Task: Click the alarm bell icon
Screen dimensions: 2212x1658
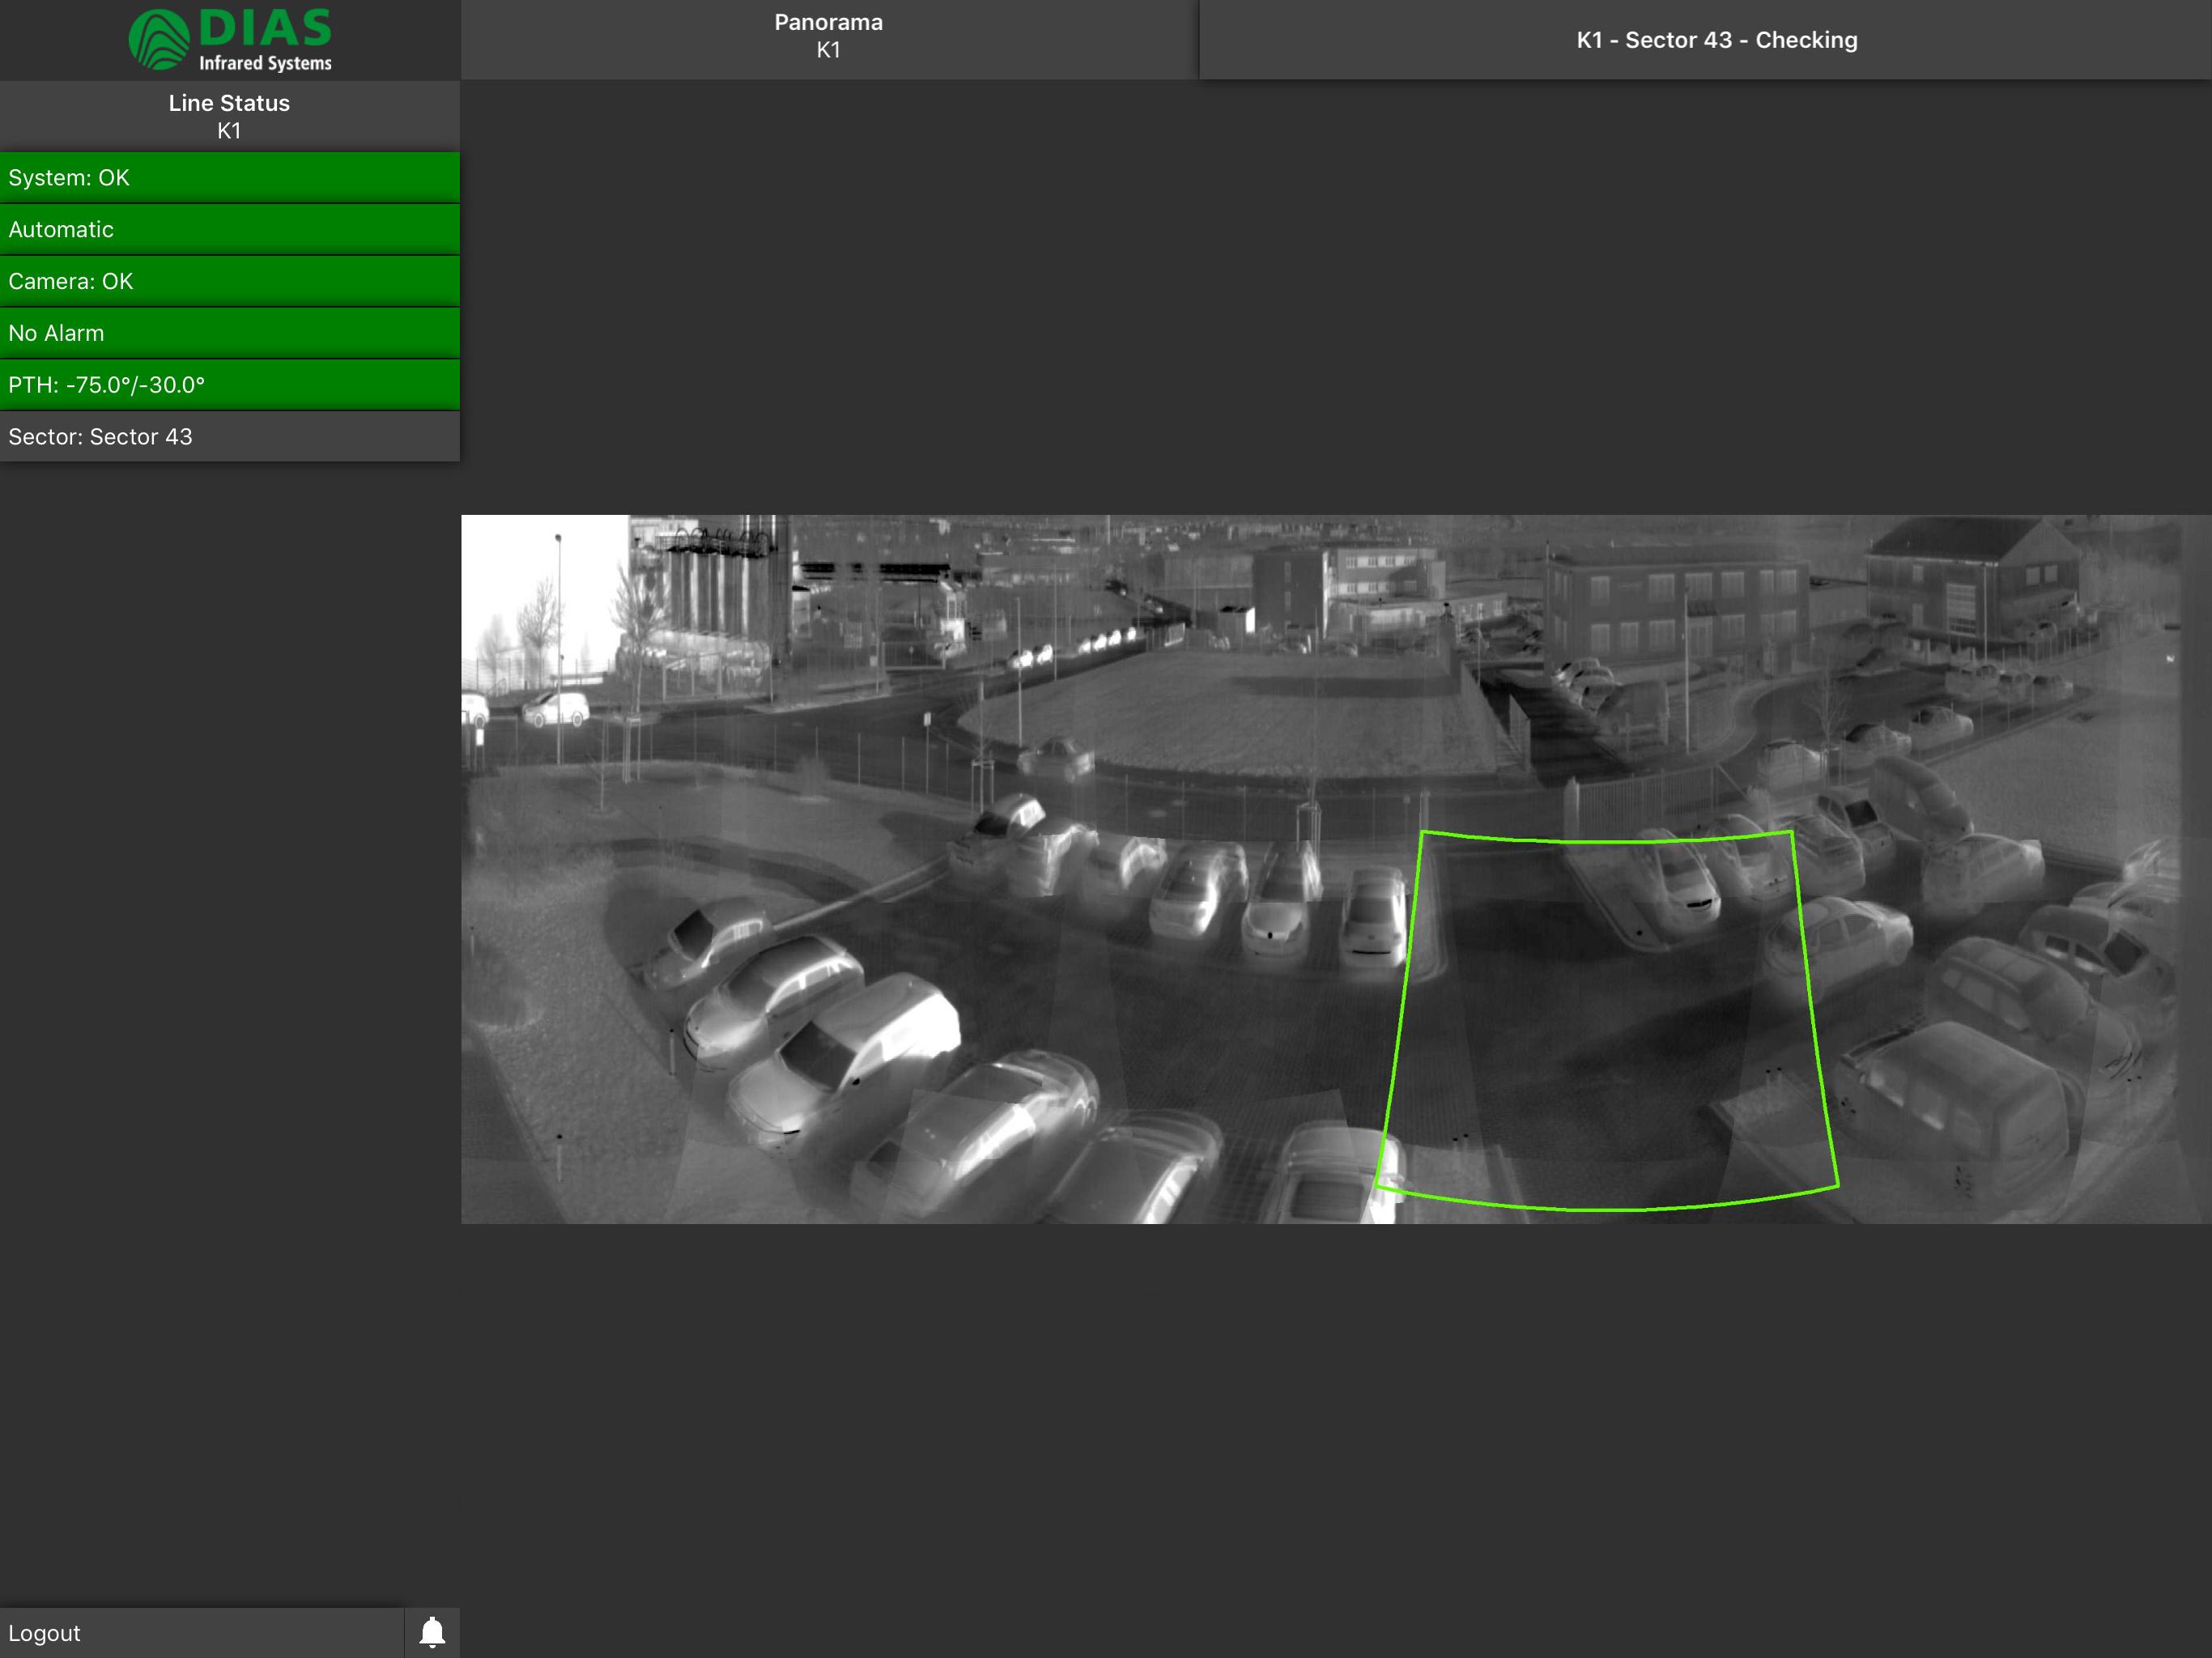Action: pos(432,1632)
